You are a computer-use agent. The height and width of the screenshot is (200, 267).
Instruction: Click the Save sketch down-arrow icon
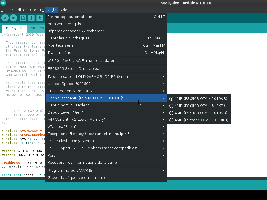[x=39, y=18]
